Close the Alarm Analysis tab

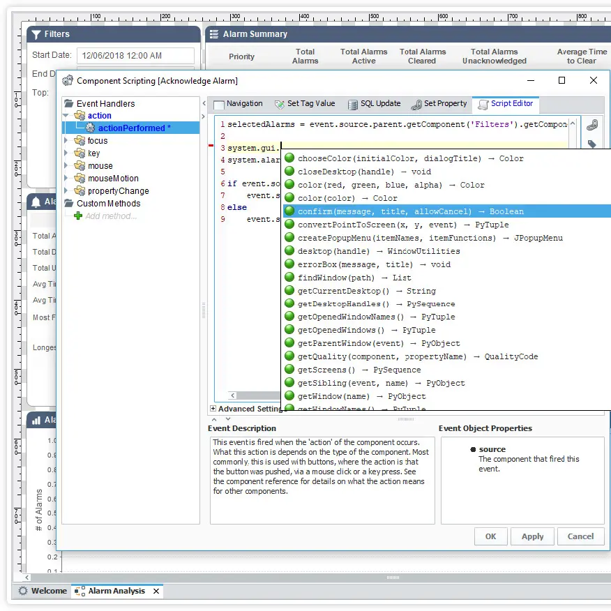point(156,591)
